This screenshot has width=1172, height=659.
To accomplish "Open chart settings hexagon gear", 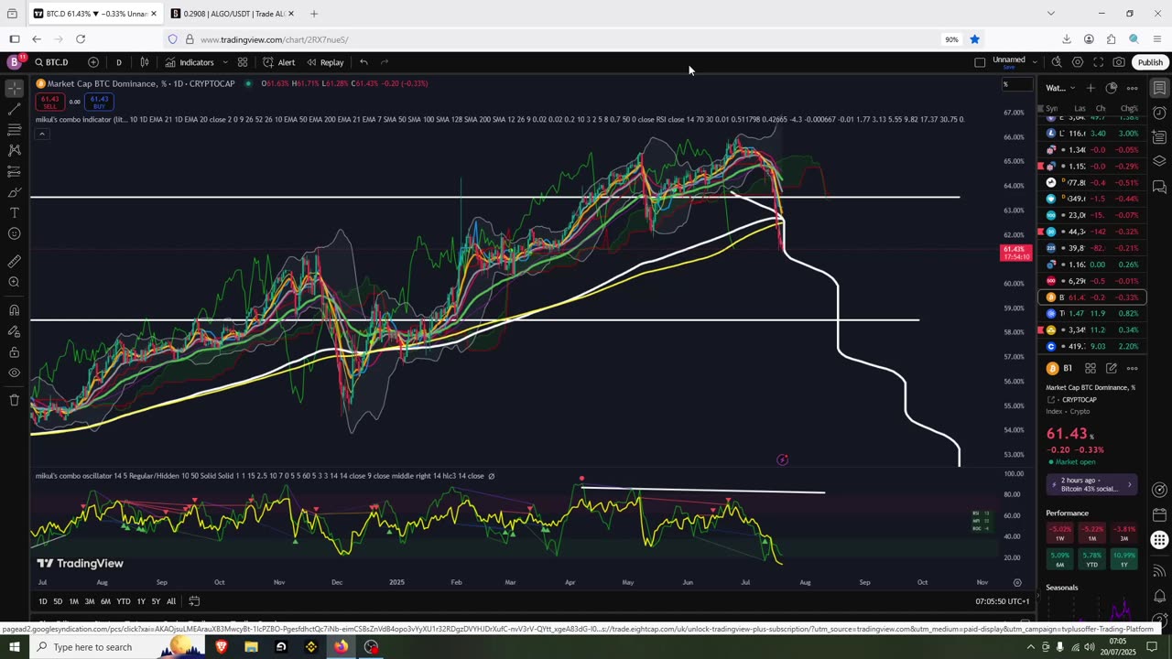I will pos(1078,62).
